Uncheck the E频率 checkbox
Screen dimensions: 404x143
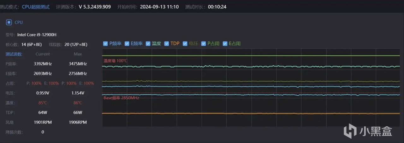pyautogui.click(x=127, y=44)
